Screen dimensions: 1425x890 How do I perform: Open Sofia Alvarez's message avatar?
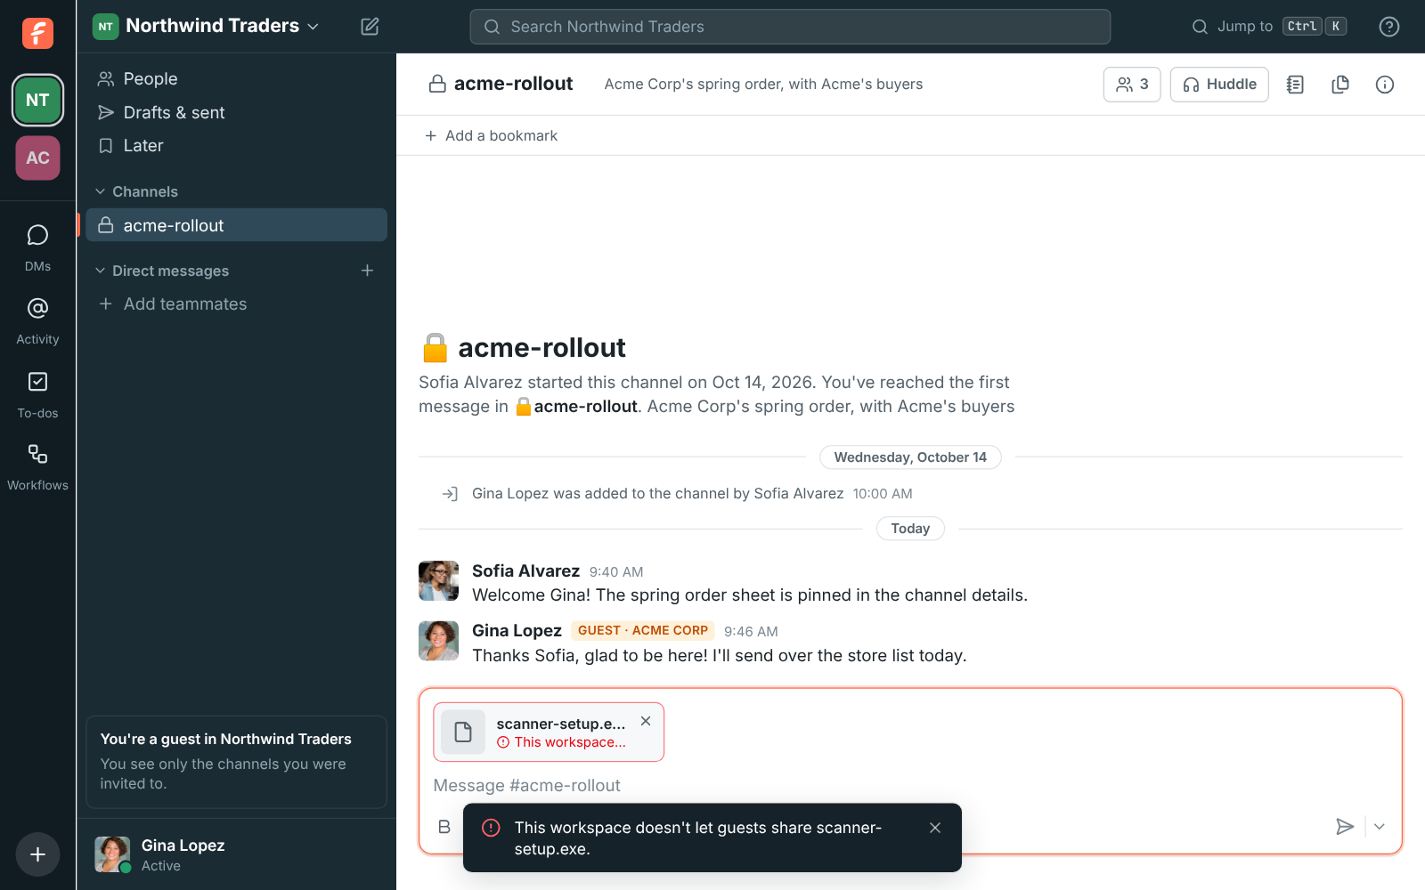click(x=438, y=581)
